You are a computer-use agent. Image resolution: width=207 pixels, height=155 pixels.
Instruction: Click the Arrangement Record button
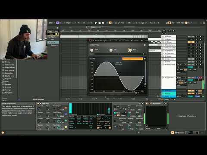tap(103, 23)
